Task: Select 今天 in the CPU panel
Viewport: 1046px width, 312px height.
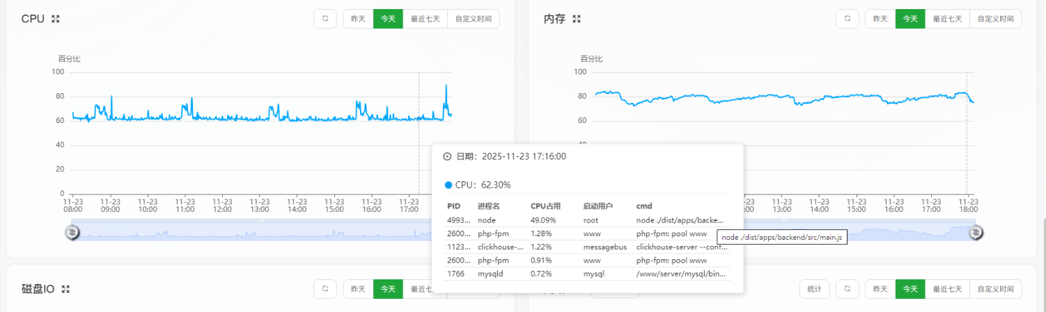Action: pos(388,19)
